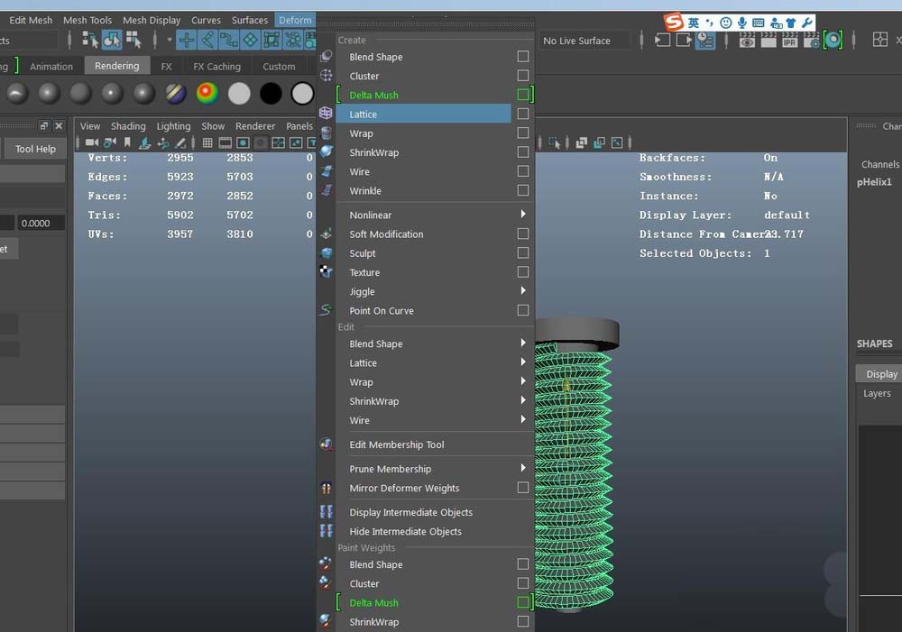Open create ShrinkWrap options box
Image resolution: width=902 pixels, height=632 pixels.
tap(523, 151)
